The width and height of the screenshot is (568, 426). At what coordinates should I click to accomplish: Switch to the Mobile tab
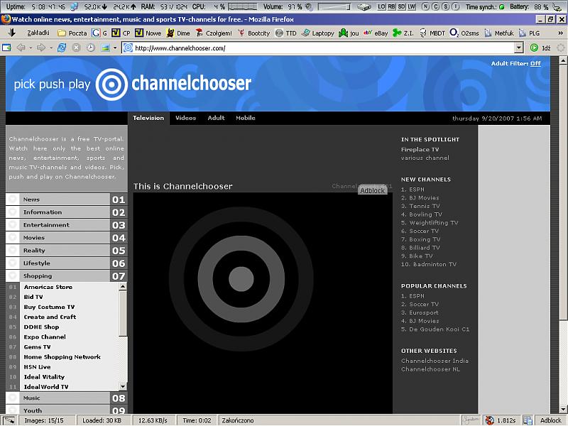tap(245, 118)
